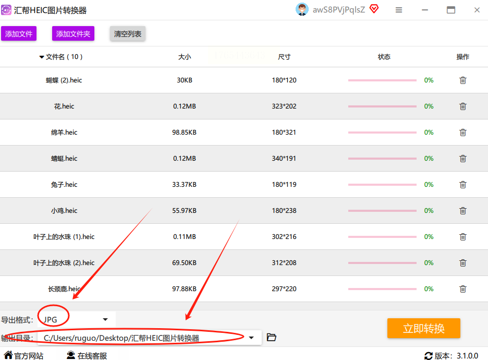Remove 蜻蜓.heic via trash icon
488x360 pixels.
(463, 159)
